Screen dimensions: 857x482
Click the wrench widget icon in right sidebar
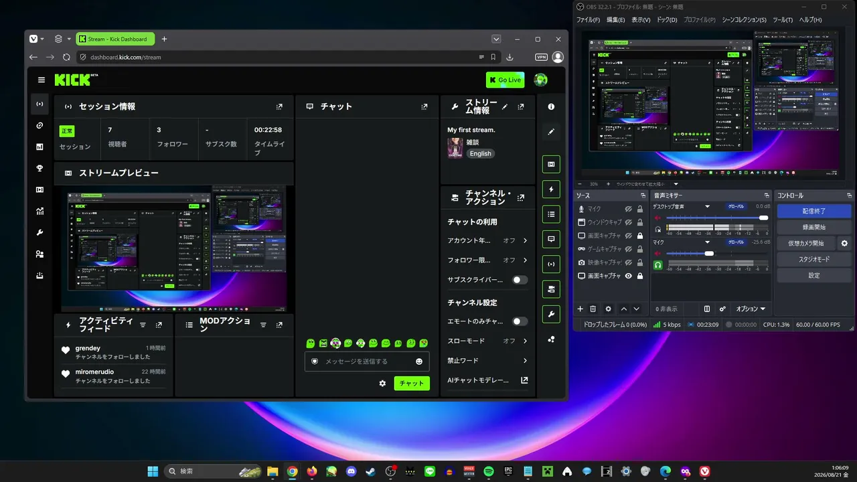(551, 314)
